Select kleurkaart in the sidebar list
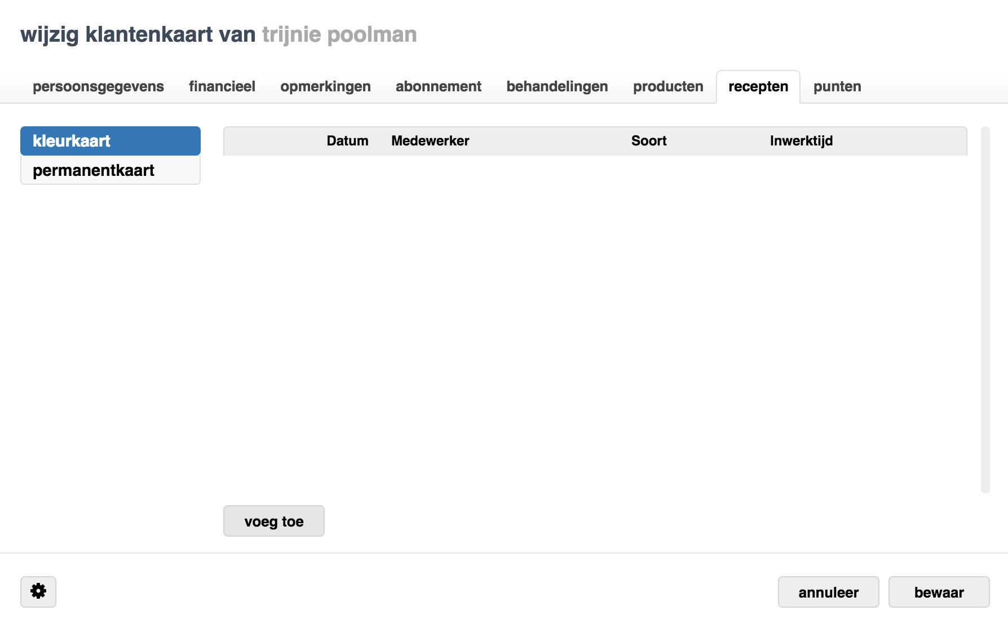The width and height of the screenshot is (1008, 628). [110, 141]
